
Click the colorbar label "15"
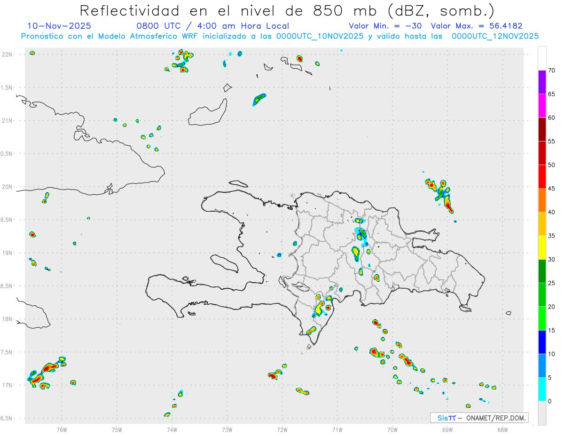coord(552,330)
